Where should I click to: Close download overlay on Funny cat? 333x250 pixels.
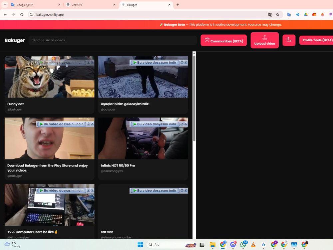pyautogui.click(x=92, y=62)
